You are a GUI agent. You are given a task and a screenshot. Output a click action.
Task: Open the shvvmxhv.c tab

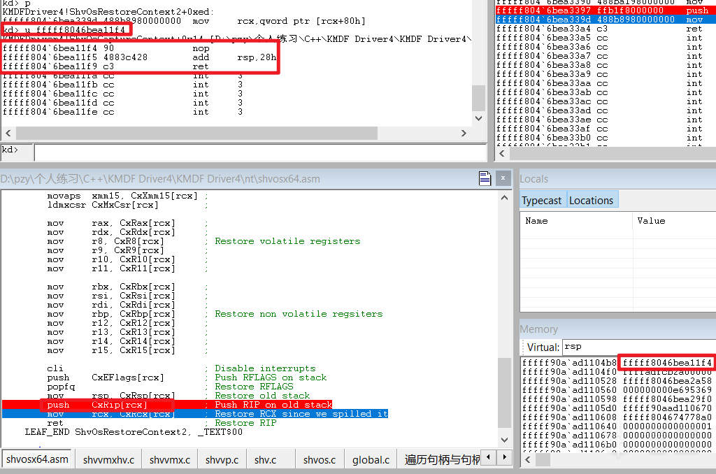tap(108, 459)
